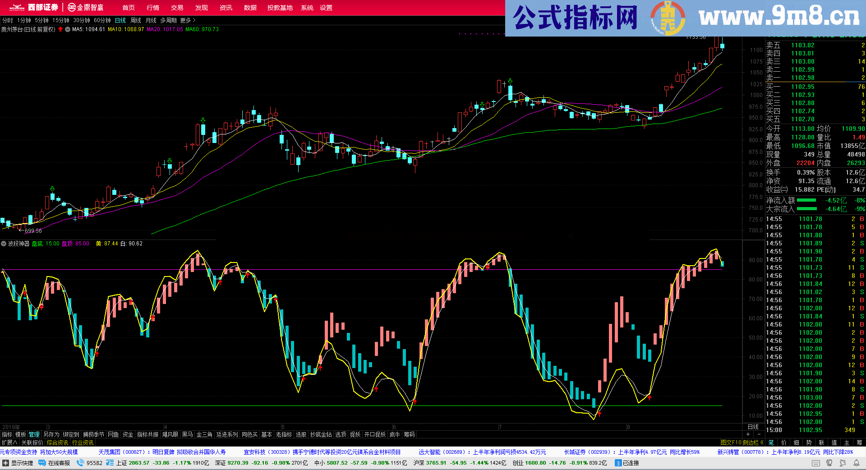The width and height of the screenshot is (866, 470).
Task: Click the phone icon beside hotline 95582
Action: [x=80, y=463]
